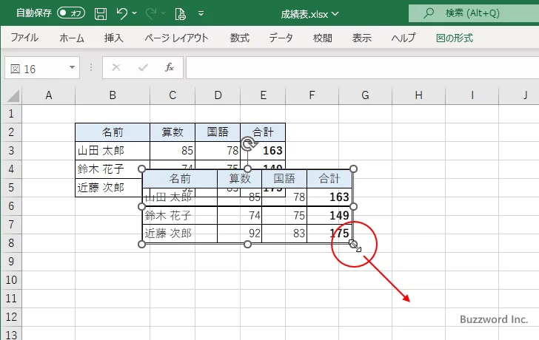Click 92 in pasted picture table
The width and height of the screenshot is (539, 340).
255,234
